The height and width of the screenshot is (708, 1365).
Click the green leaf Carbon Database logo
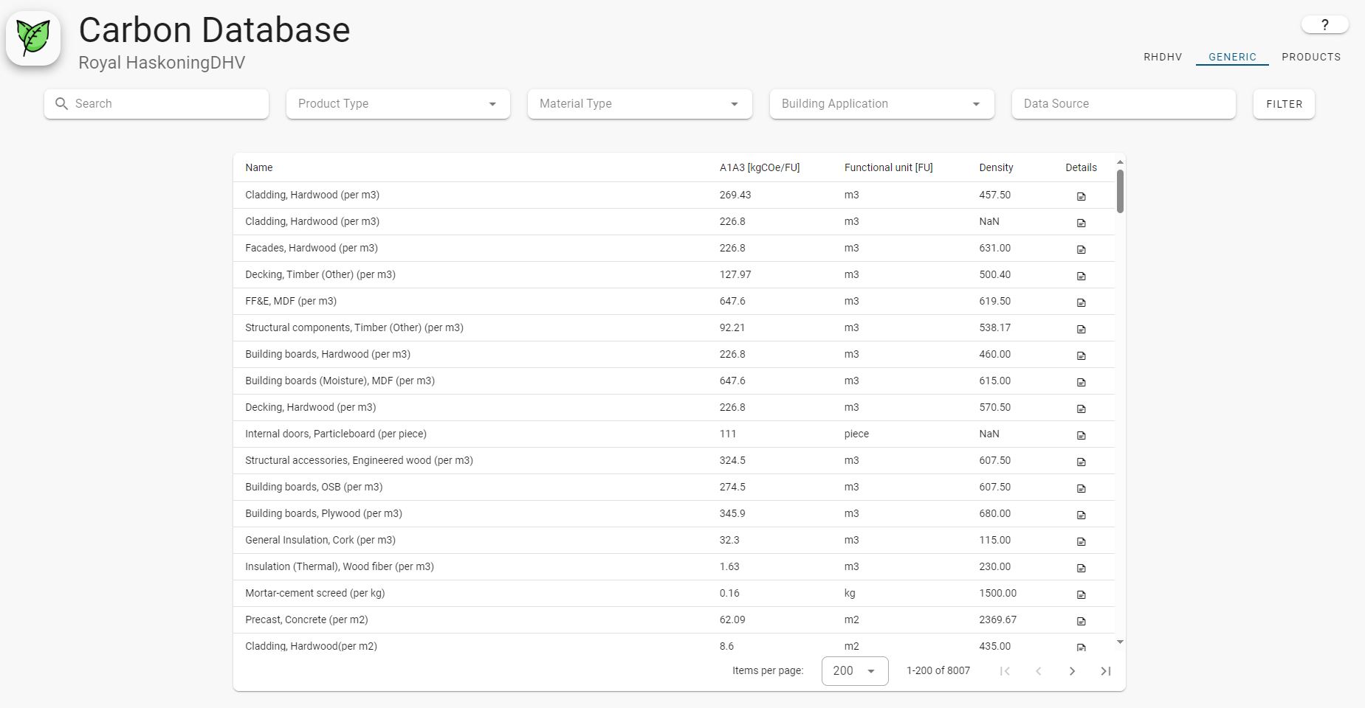click(x=33, y=38)
